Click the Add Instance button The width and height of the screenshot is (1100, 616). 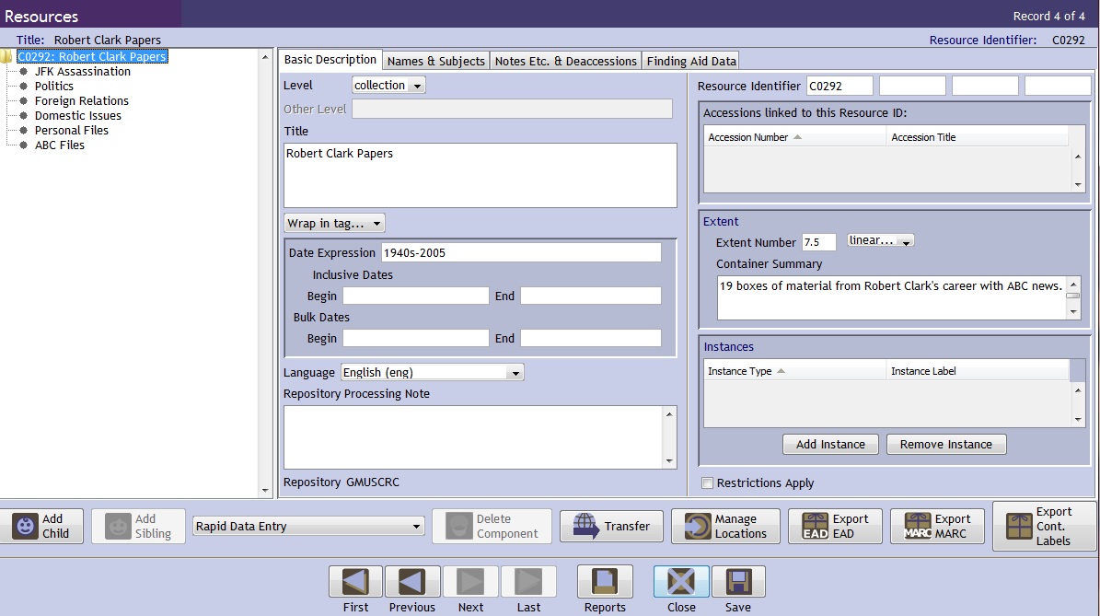[x=830, y=445]
